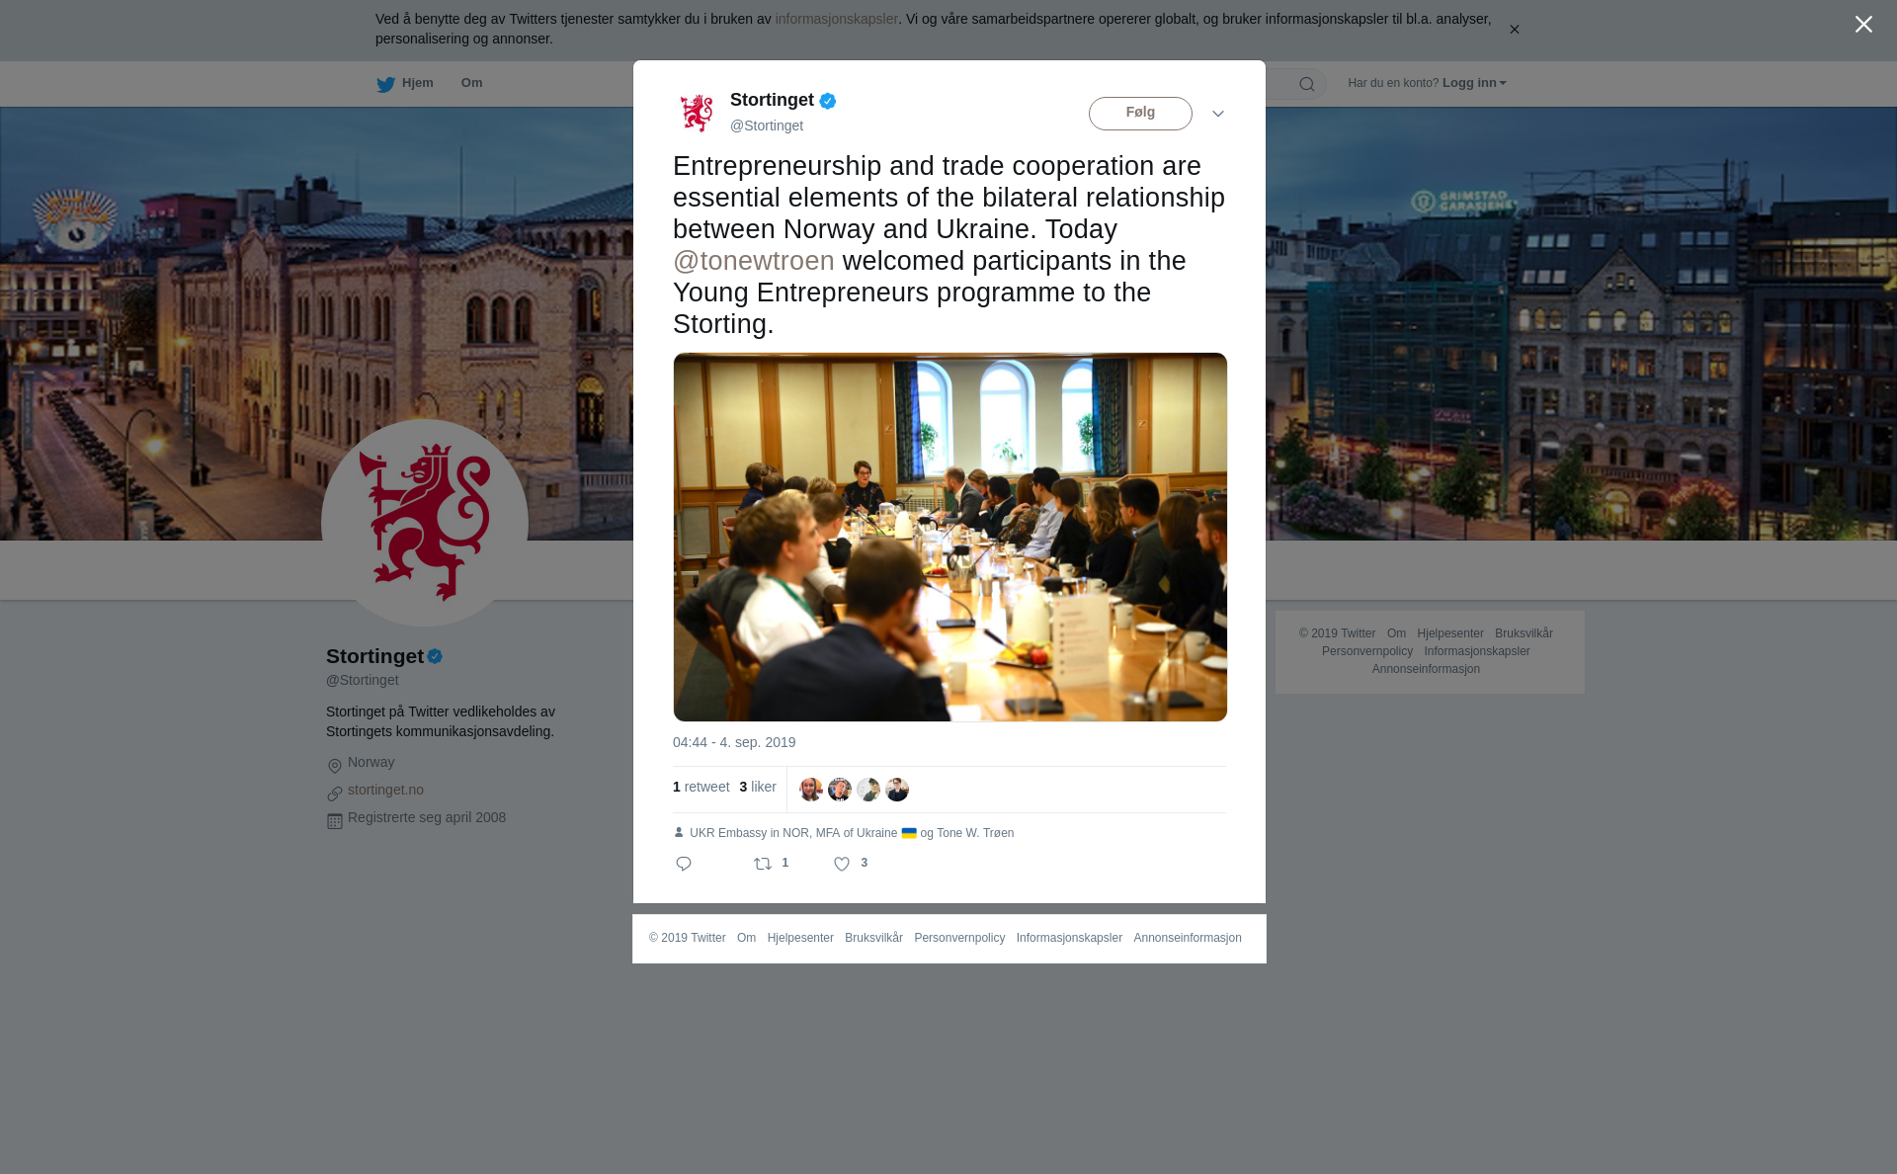Click the Twitter bird Hjem icon
1897x1174 pixels.
pos(385,84)
